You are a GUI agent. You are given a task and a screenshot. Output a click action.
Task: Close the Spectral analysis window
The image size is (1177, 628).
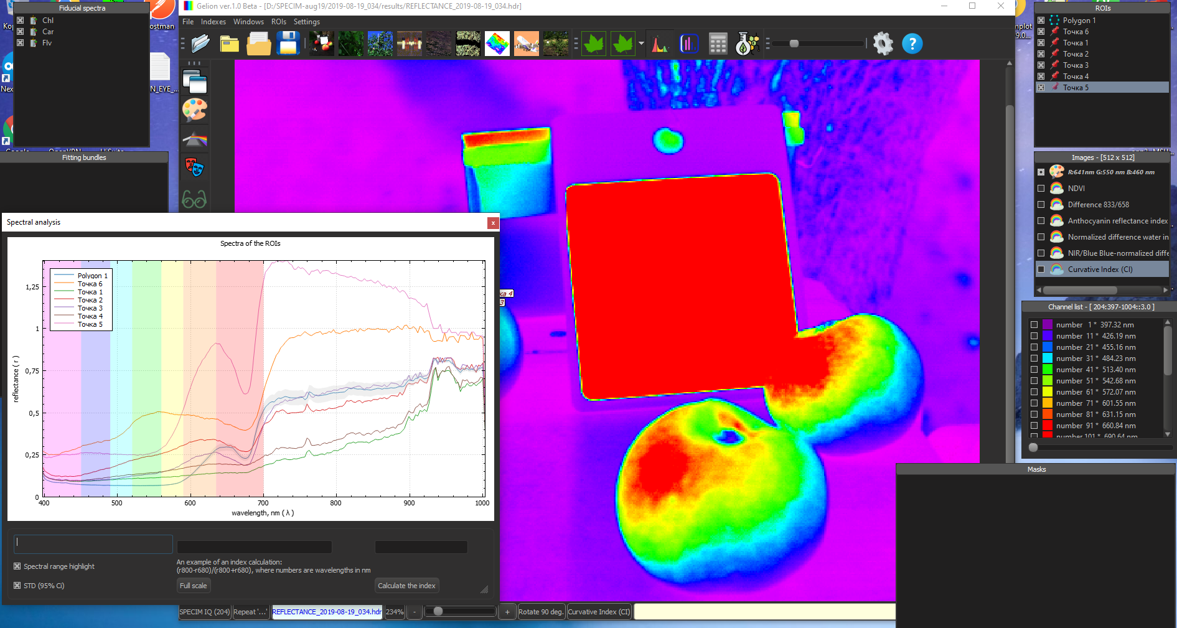click(x=493, y=223)
